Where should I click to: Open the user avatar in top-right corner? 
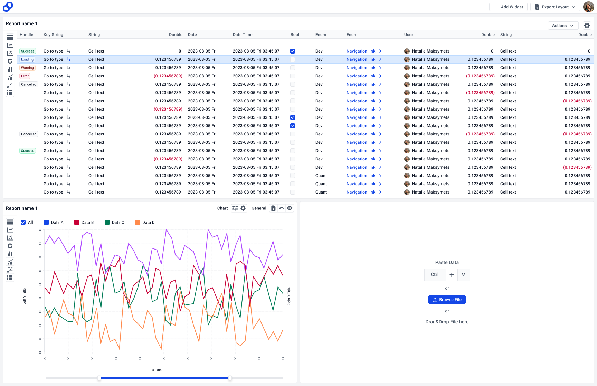(589, 7)
